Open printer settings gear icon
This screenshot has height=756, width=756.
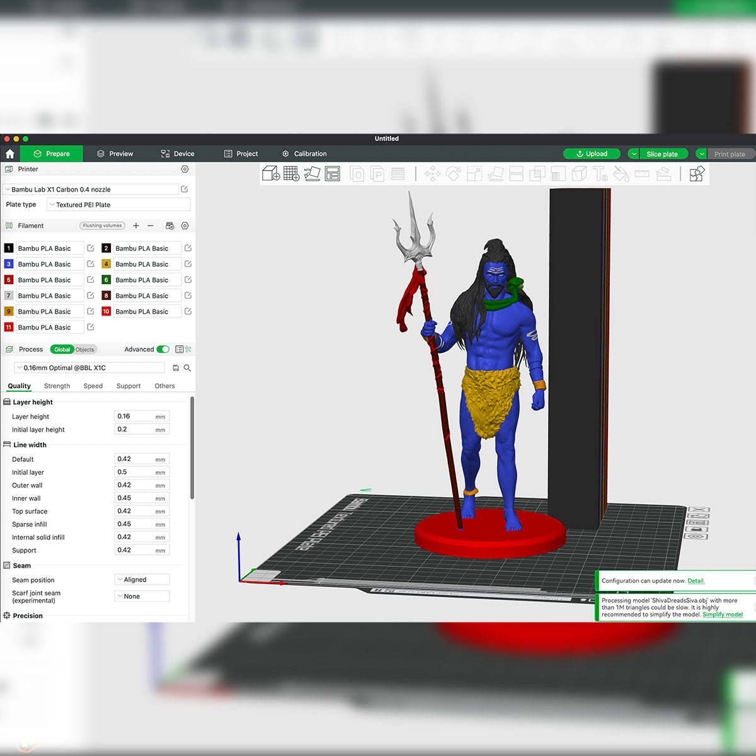(185, 169)
